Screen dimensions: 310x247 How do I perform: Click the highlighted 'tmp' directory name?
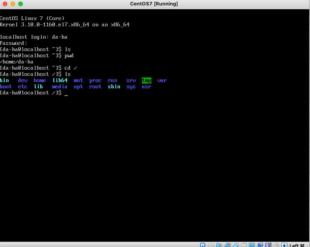click(147, 81)
